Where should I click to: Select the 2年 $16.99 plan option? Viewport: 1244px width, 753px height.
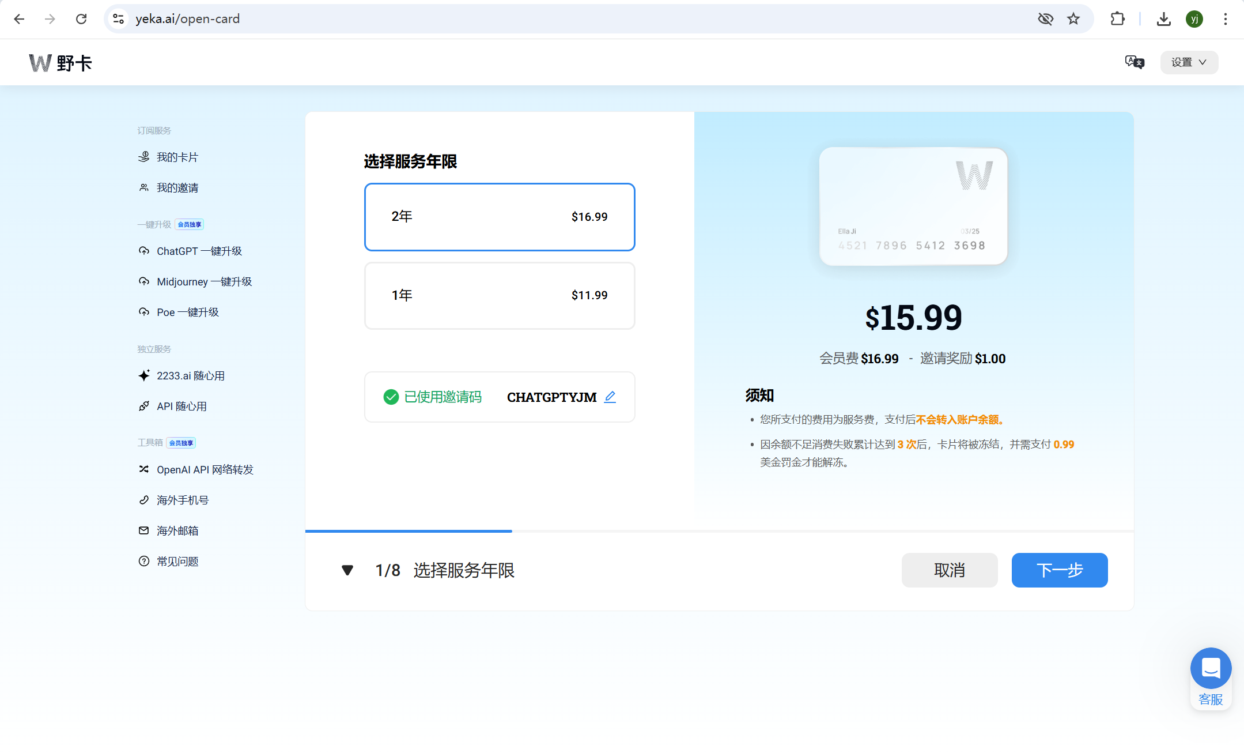coord(499,217)
